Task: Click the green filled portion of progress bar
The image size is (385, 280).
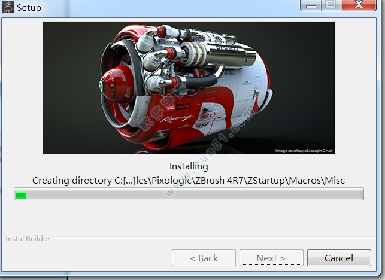Action: pyautogui.click(x=21, y=194)
